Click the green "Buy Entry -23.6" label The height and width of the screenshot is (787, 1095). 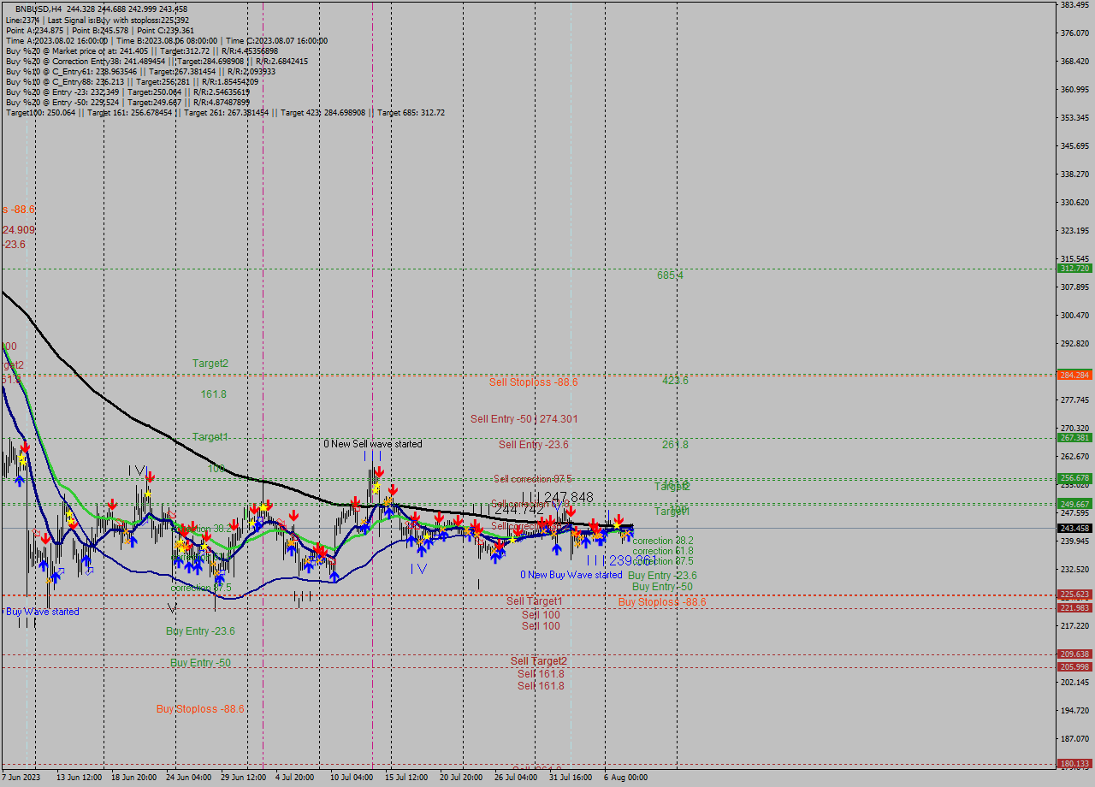198,631
